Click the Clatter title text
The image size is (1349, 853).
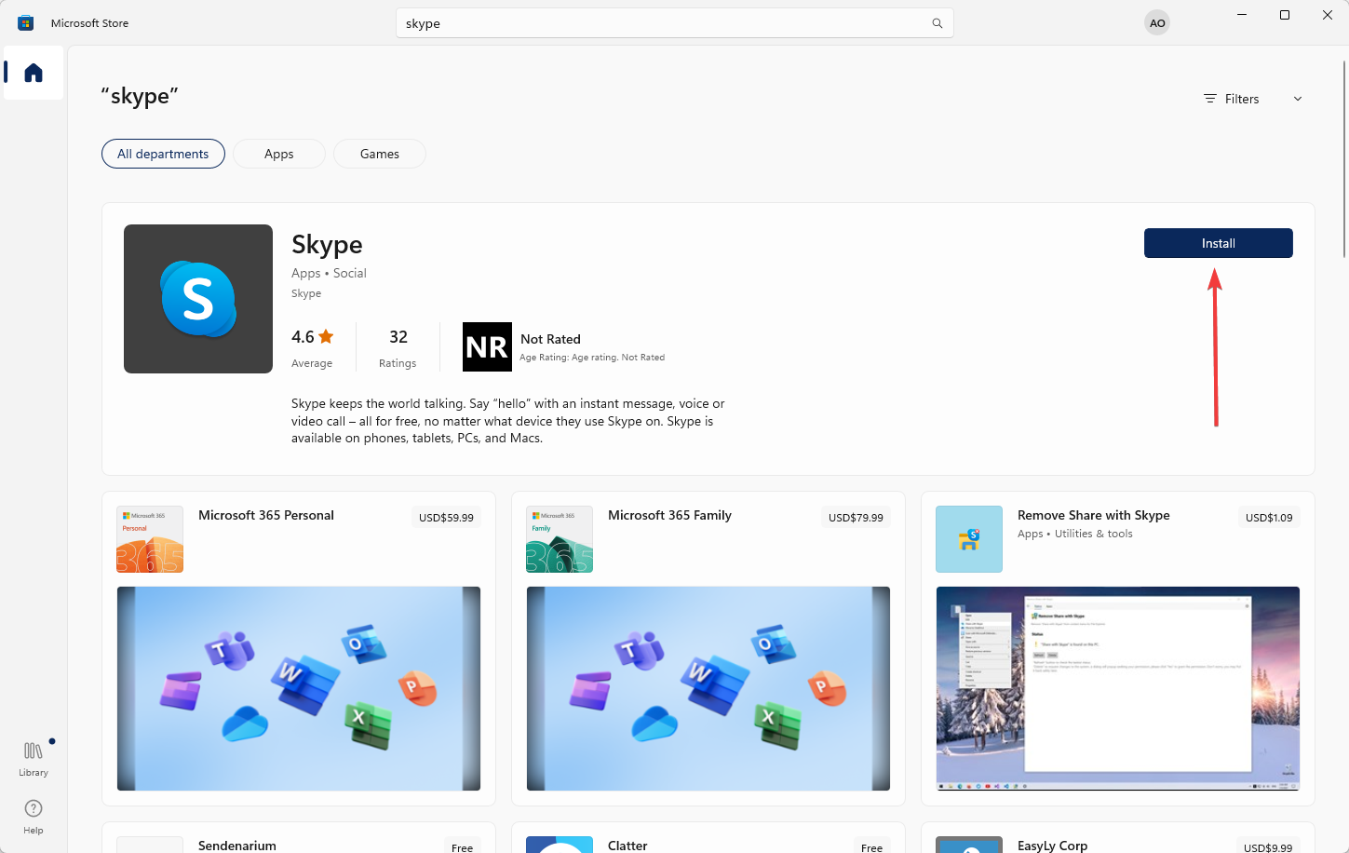[x=627, y=846]
